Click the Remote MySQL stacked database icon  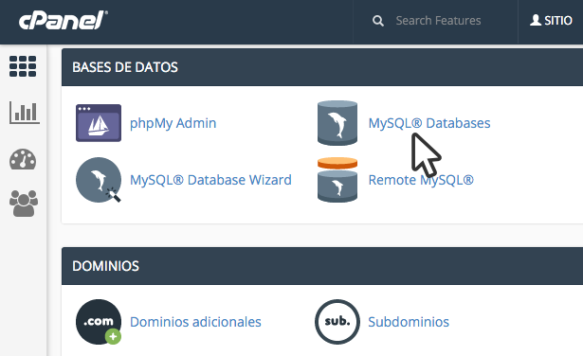337,180
